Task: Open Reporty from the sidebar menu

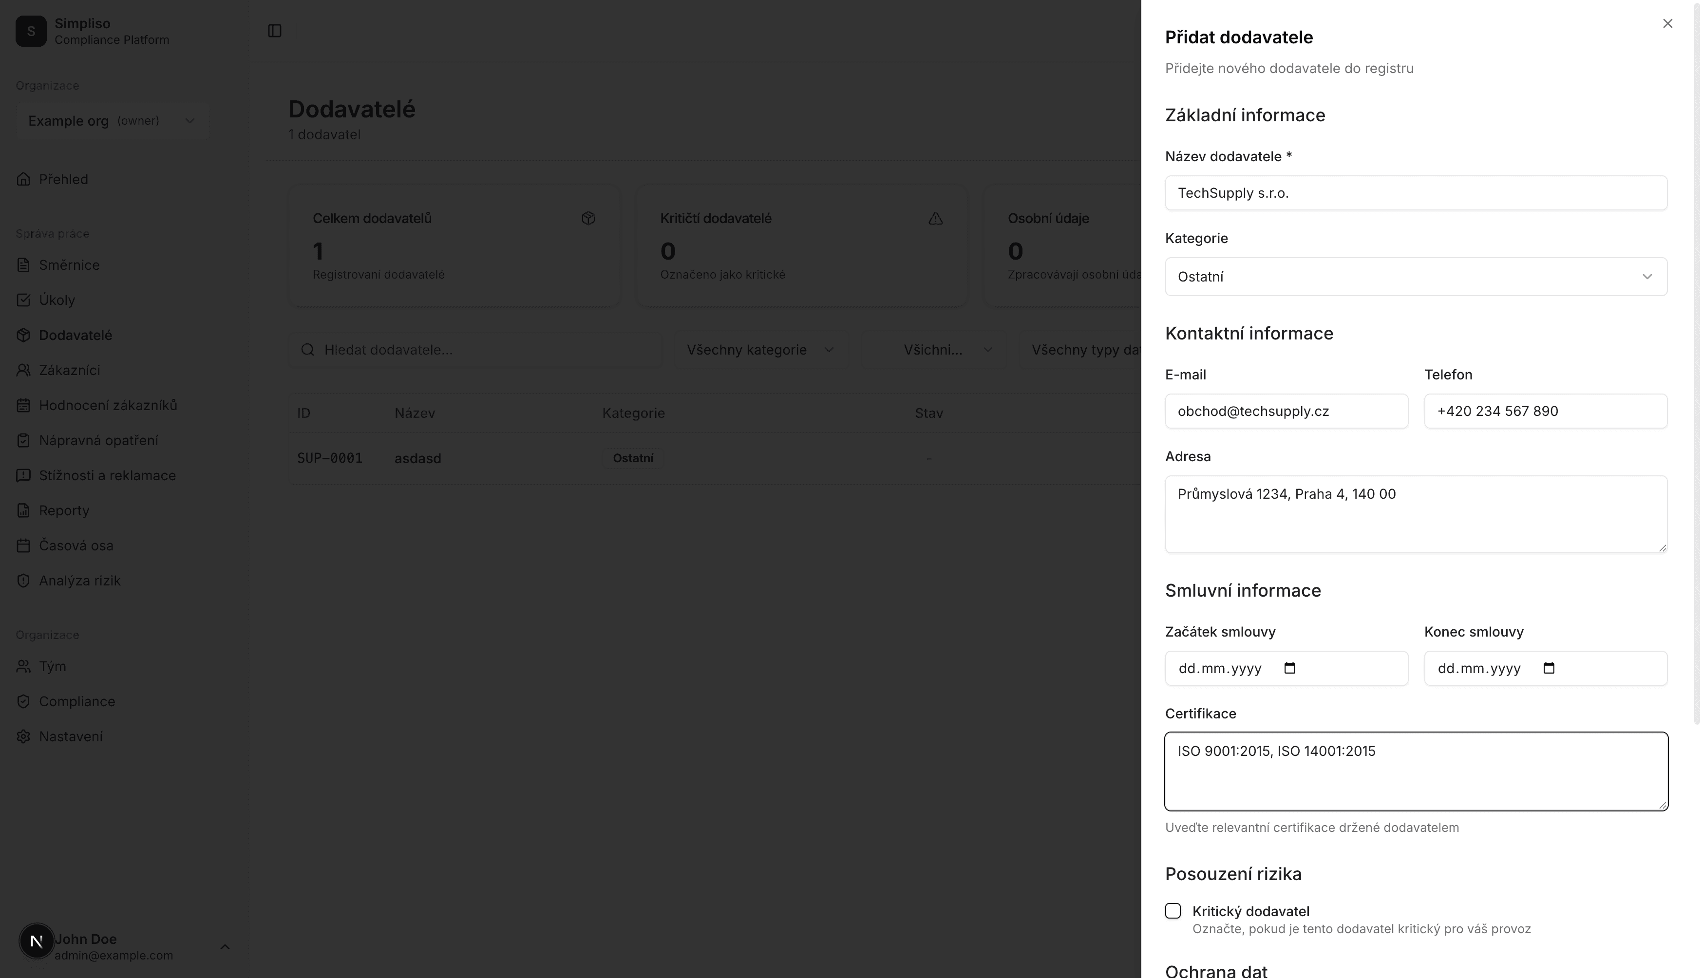Action: coord(64,510)
